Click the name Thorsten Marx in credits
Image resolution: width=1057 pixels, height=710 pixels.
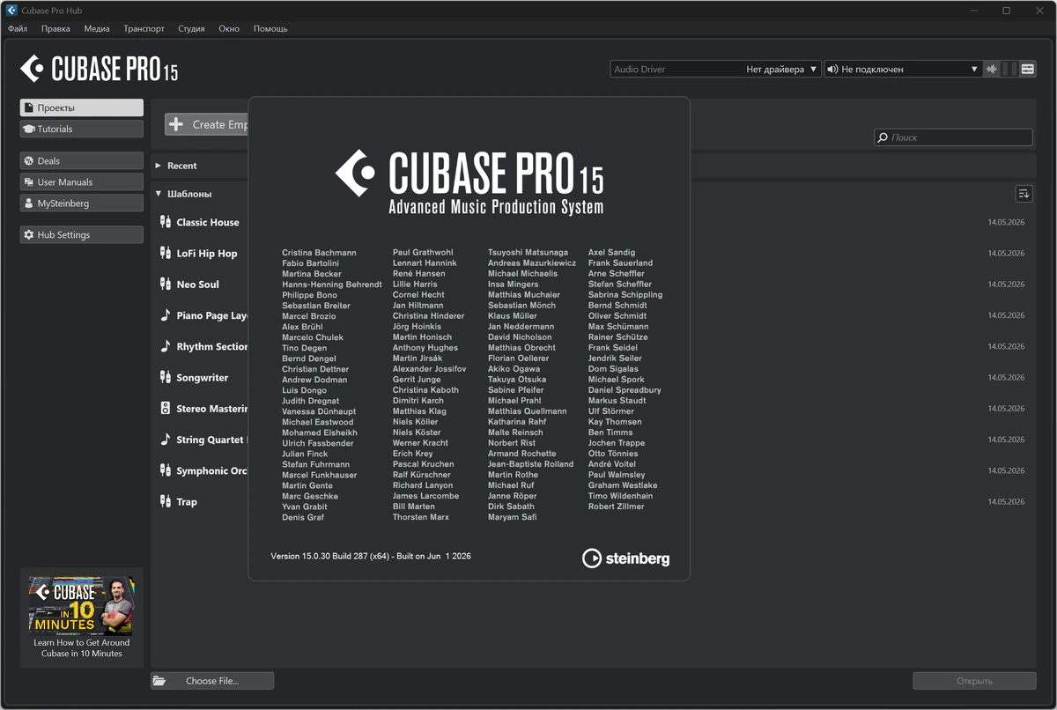pos(421,517)
